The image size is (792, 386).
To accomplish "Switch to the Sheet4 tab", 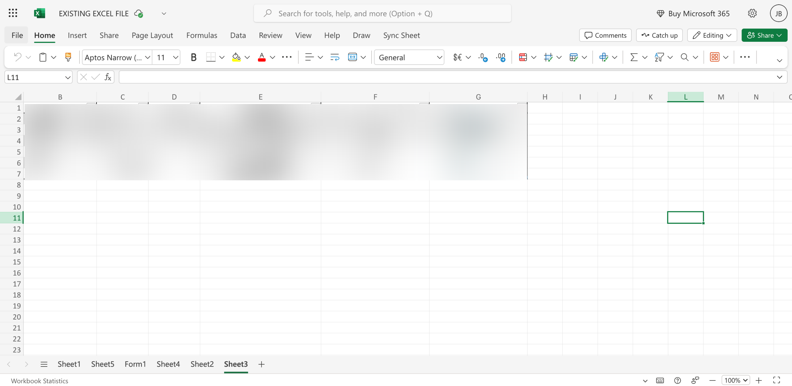I will point(168,364).
